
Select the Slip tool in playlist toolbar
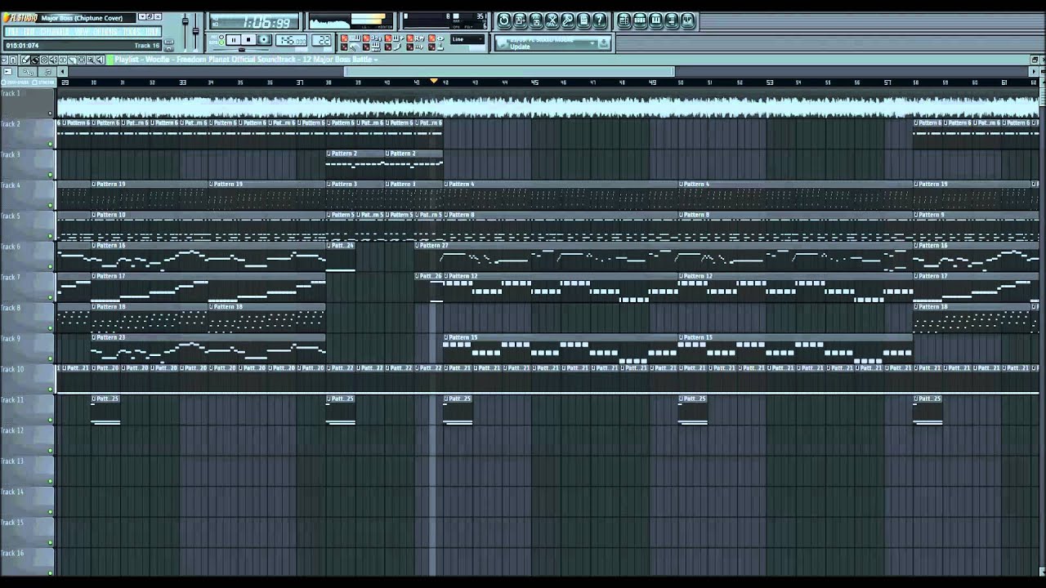coord(63,60)
